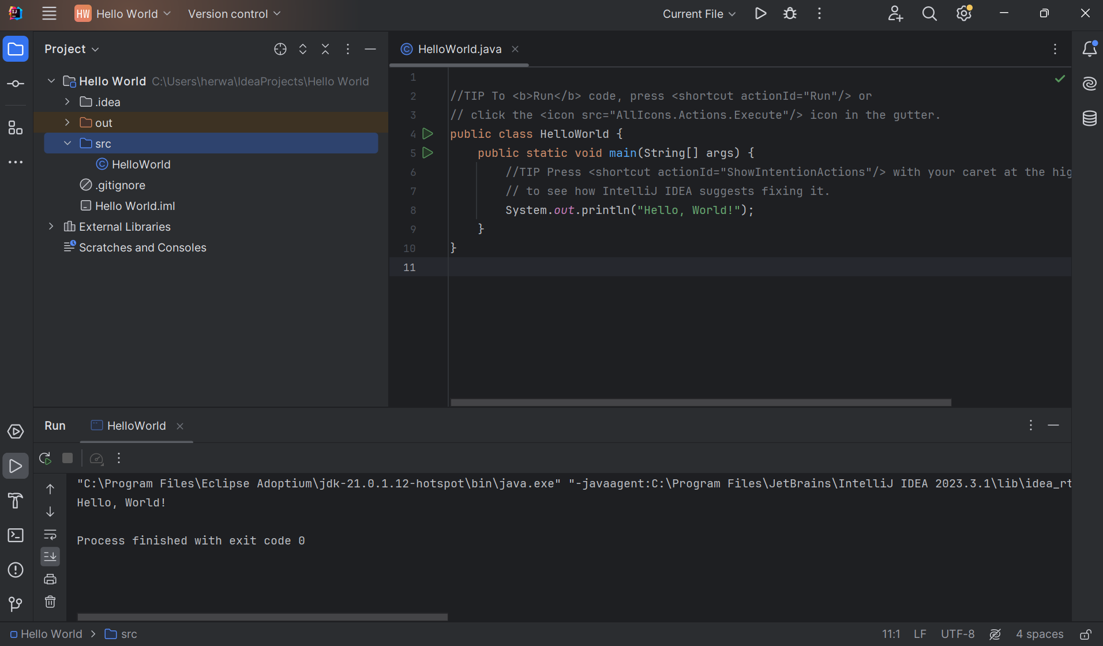Click the 4 spaces indent setting
1103x646 pixels.
click(1039, 634)
